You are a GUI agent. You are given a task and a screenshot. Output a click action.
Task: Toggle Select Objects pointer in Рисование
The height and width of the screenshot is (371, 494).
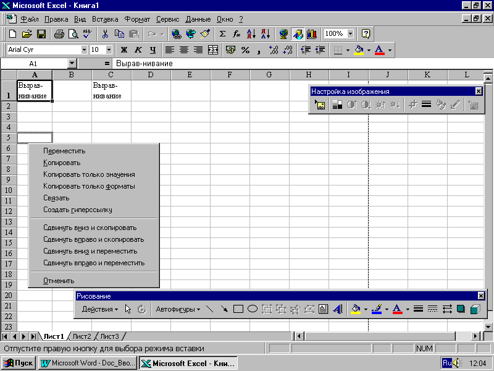point(128,309)
